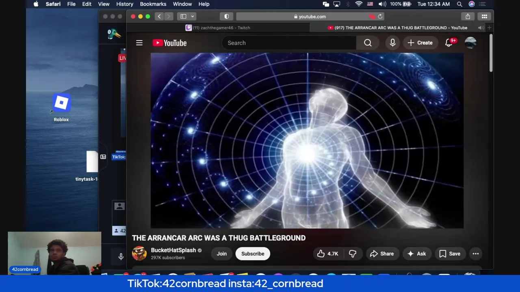Open Safari privacy report shield icon
The width and height of the screenshot is (520, 292).
pos(227,17)
